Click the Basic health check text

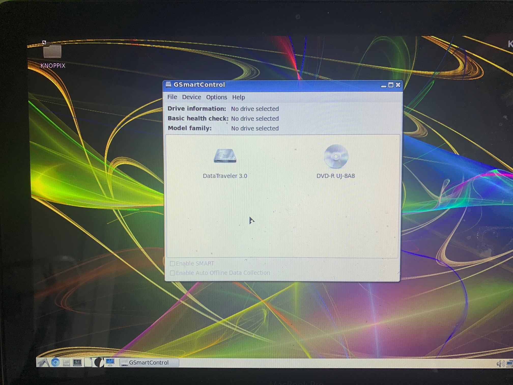click(x=198, y=118)
